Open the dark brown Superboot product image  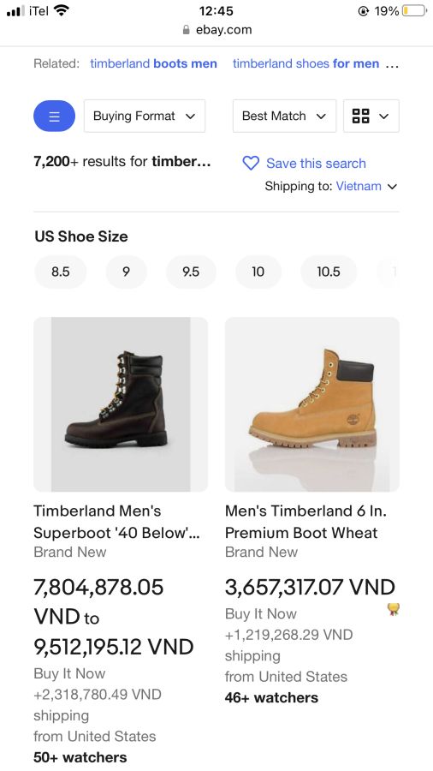(x=121, y=404)
